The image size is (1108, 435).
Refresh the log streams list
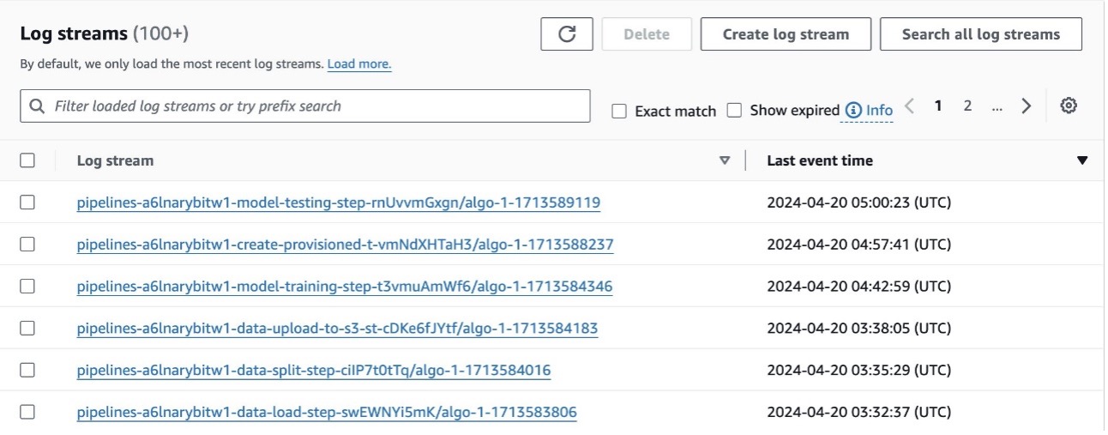567,34
